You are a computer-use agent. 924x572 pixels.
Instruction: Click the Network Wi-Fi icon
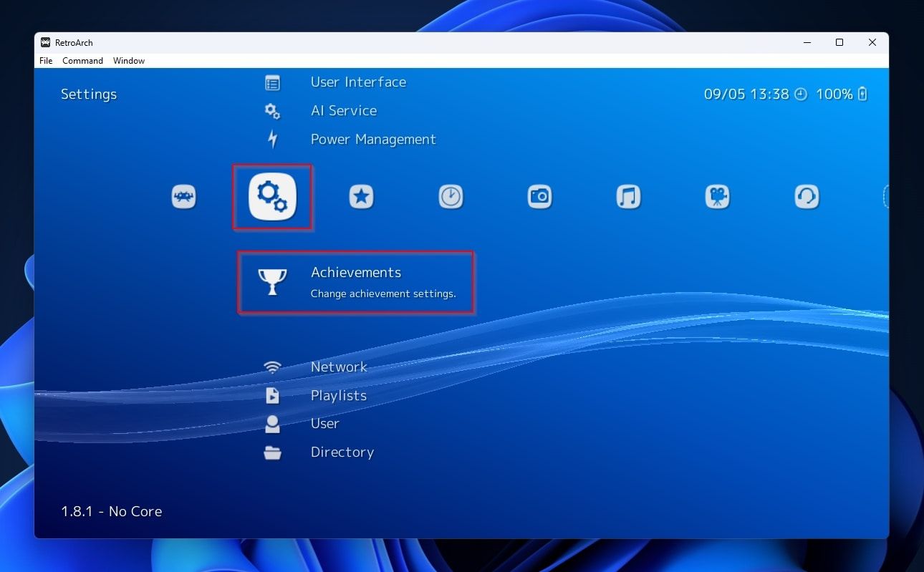pyautogui.click(x=272, y=367)
